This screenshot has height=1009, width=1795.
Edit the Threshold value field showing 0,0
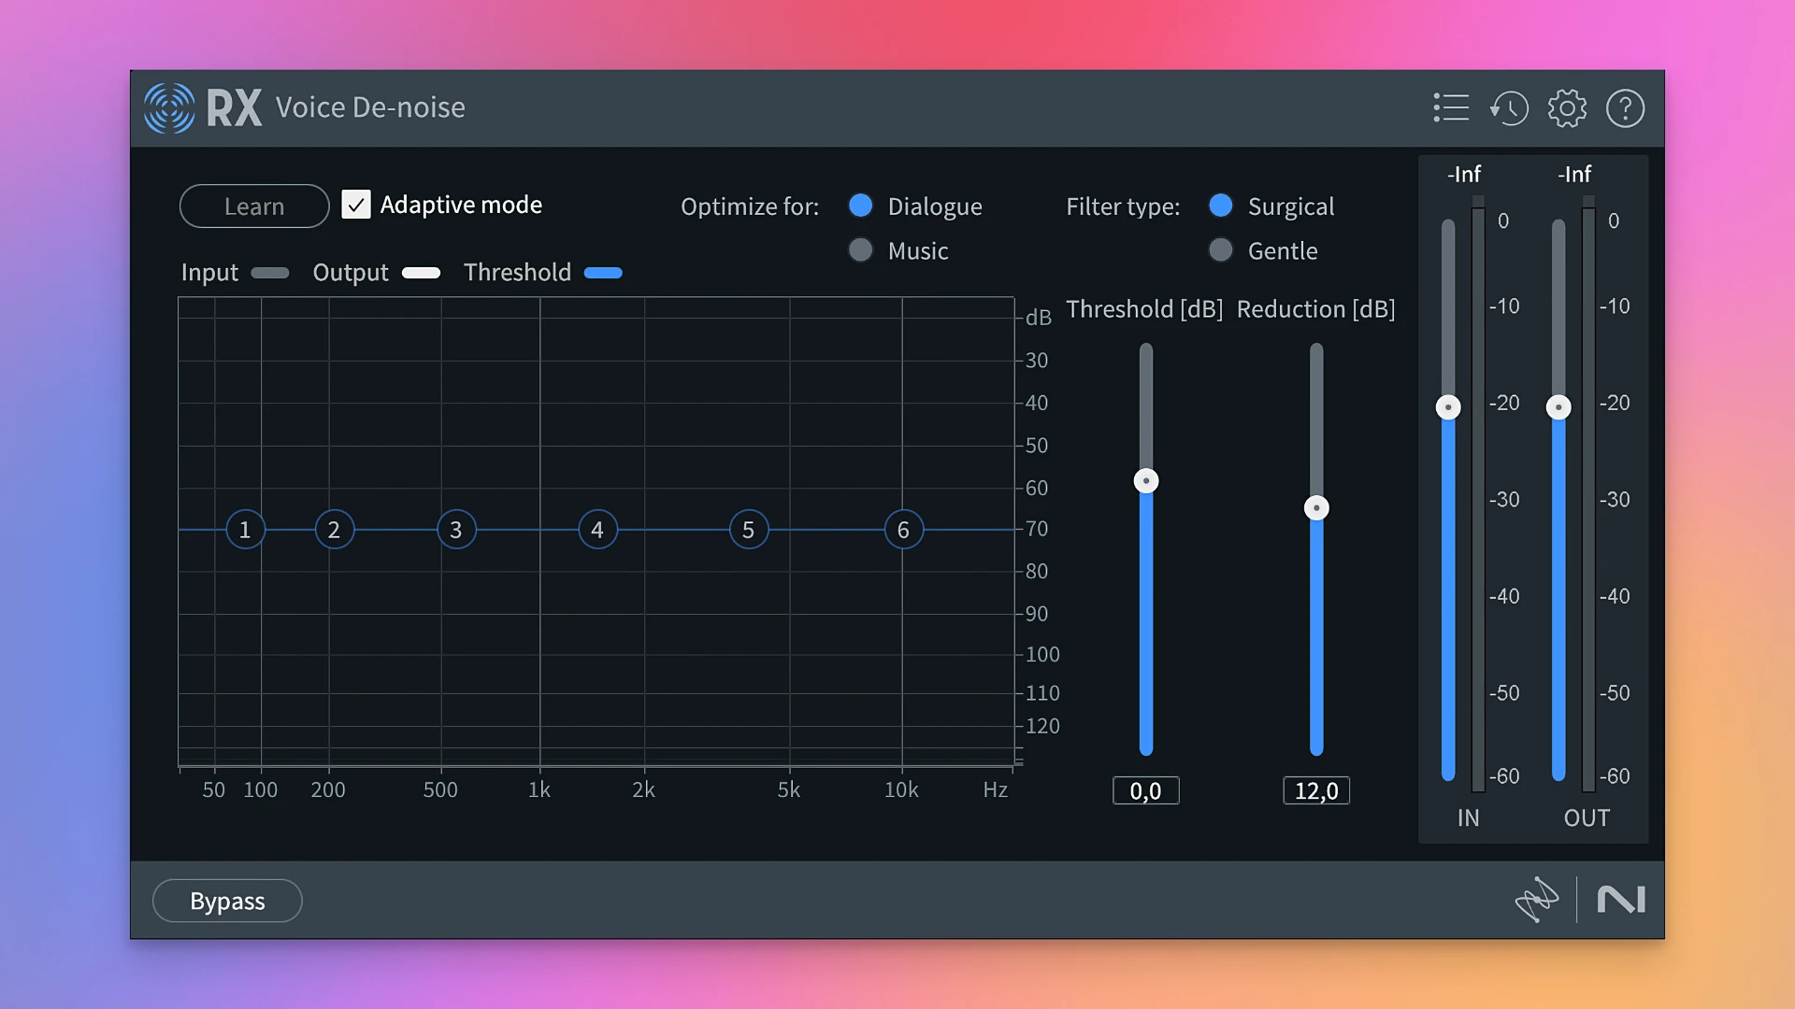1146,790
